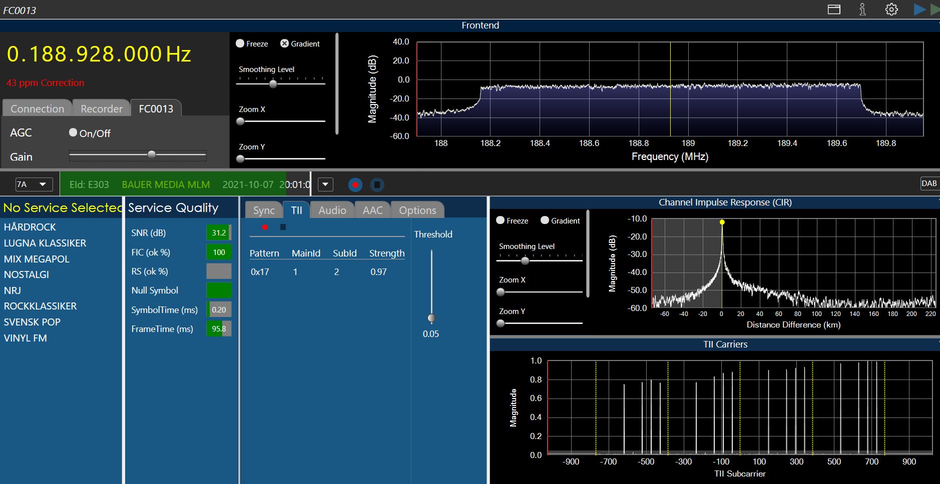
Task: Click the Gain slider handle
Action: pyautogui.click(x=152, y=155)
